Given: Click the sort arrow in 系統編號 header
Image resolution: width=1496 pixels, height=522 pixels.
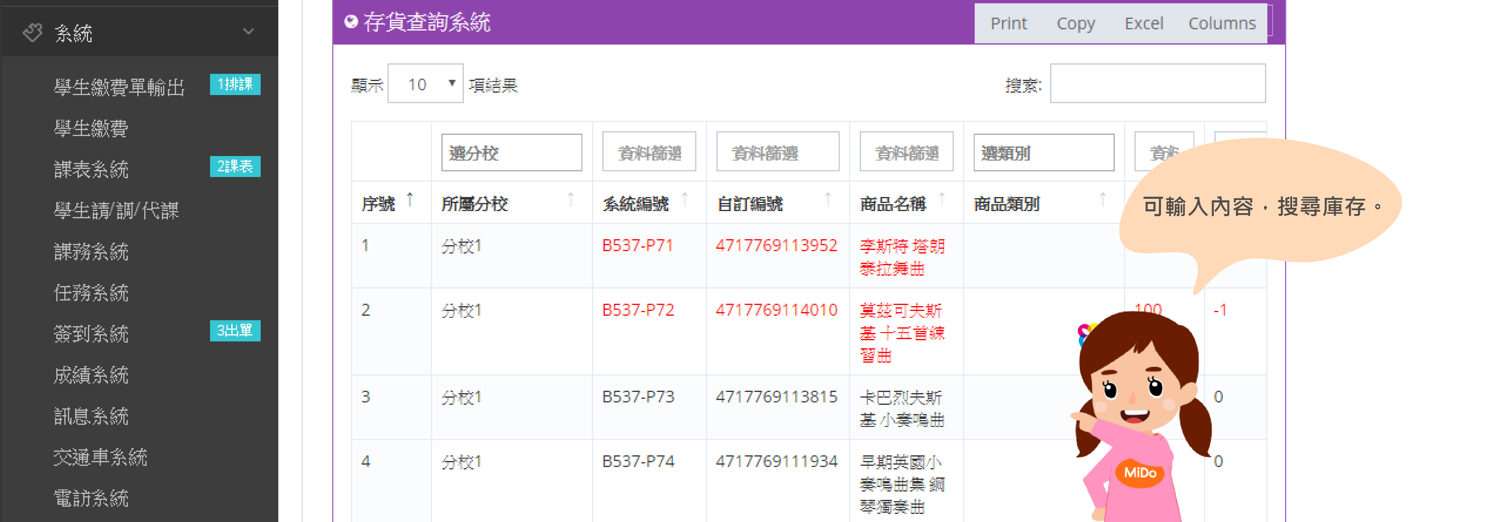Looking at the screenshot, I should click(685, 199).
